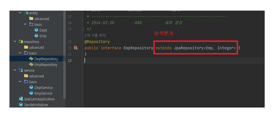Click the EmpRepository interface name in code
Viewport: 275px width, 119px height.
(x=138, y=48)
